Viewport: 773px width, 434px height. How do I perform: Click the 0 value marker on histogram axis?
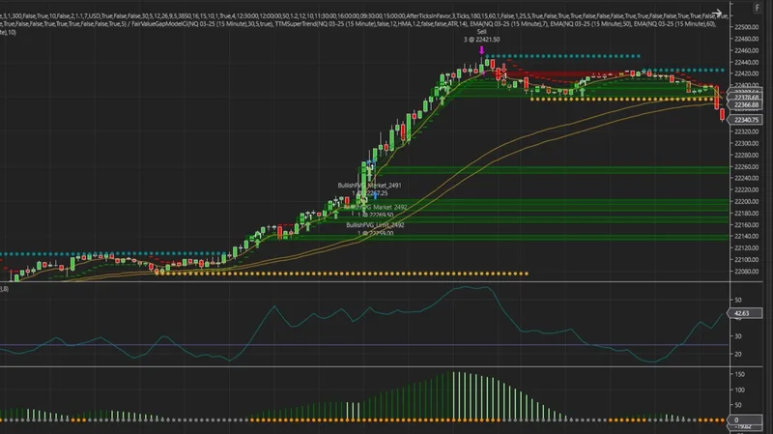click(x=745, y=420)
